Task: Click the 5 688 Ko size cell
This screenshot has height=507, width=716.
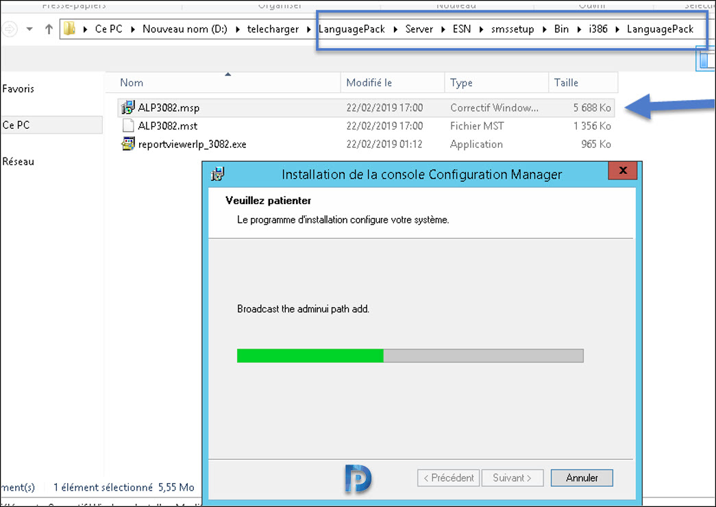Action: coord(592,108)
